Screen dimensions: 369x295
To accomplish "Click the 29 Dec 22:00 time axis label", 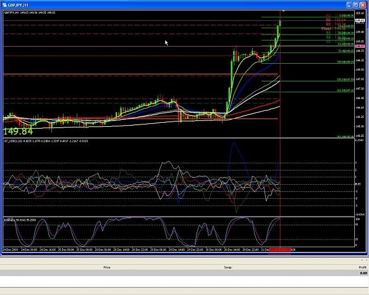I will pyautogui.click(x=195, y=250).
